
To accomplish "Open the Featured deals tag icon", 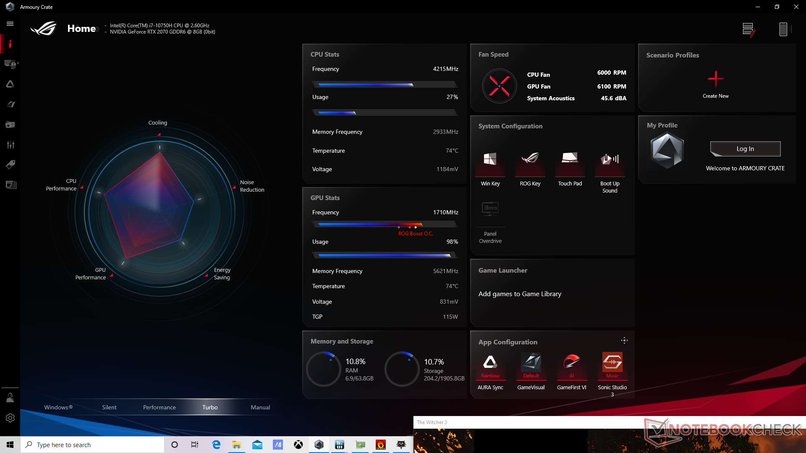I will click(10, 164).
